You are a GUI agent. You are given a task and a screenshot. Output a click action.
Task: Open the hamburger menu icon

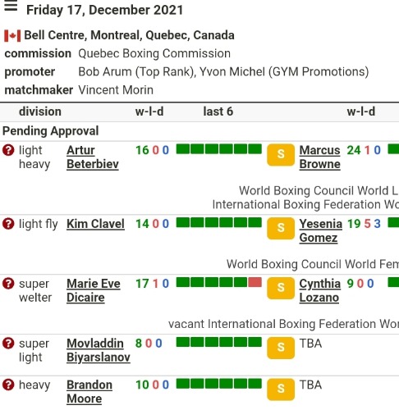point(11,6)
